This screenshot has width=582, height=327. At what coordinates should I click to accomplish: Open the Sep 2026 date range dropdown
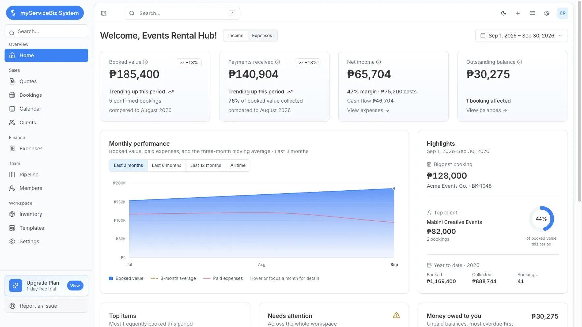coord(521,36)
